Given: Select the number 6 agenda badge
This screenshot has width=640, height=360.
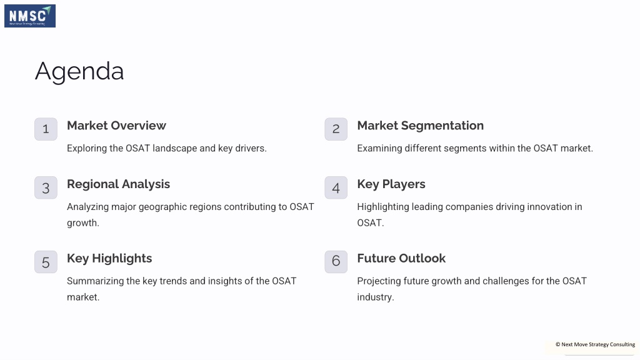Looking at the screenshot, I should tap(336, 262).
